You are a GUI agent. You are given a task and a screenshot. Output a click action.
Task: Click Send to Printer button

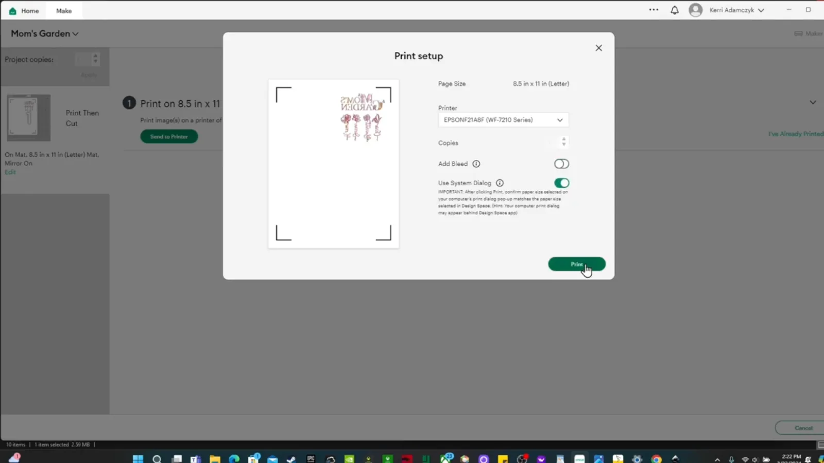[169, 137]
